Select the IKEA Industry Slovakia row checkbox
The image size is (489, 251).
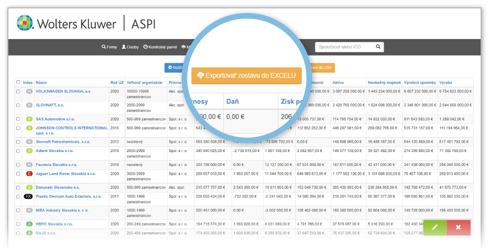(x=18, y=211)
